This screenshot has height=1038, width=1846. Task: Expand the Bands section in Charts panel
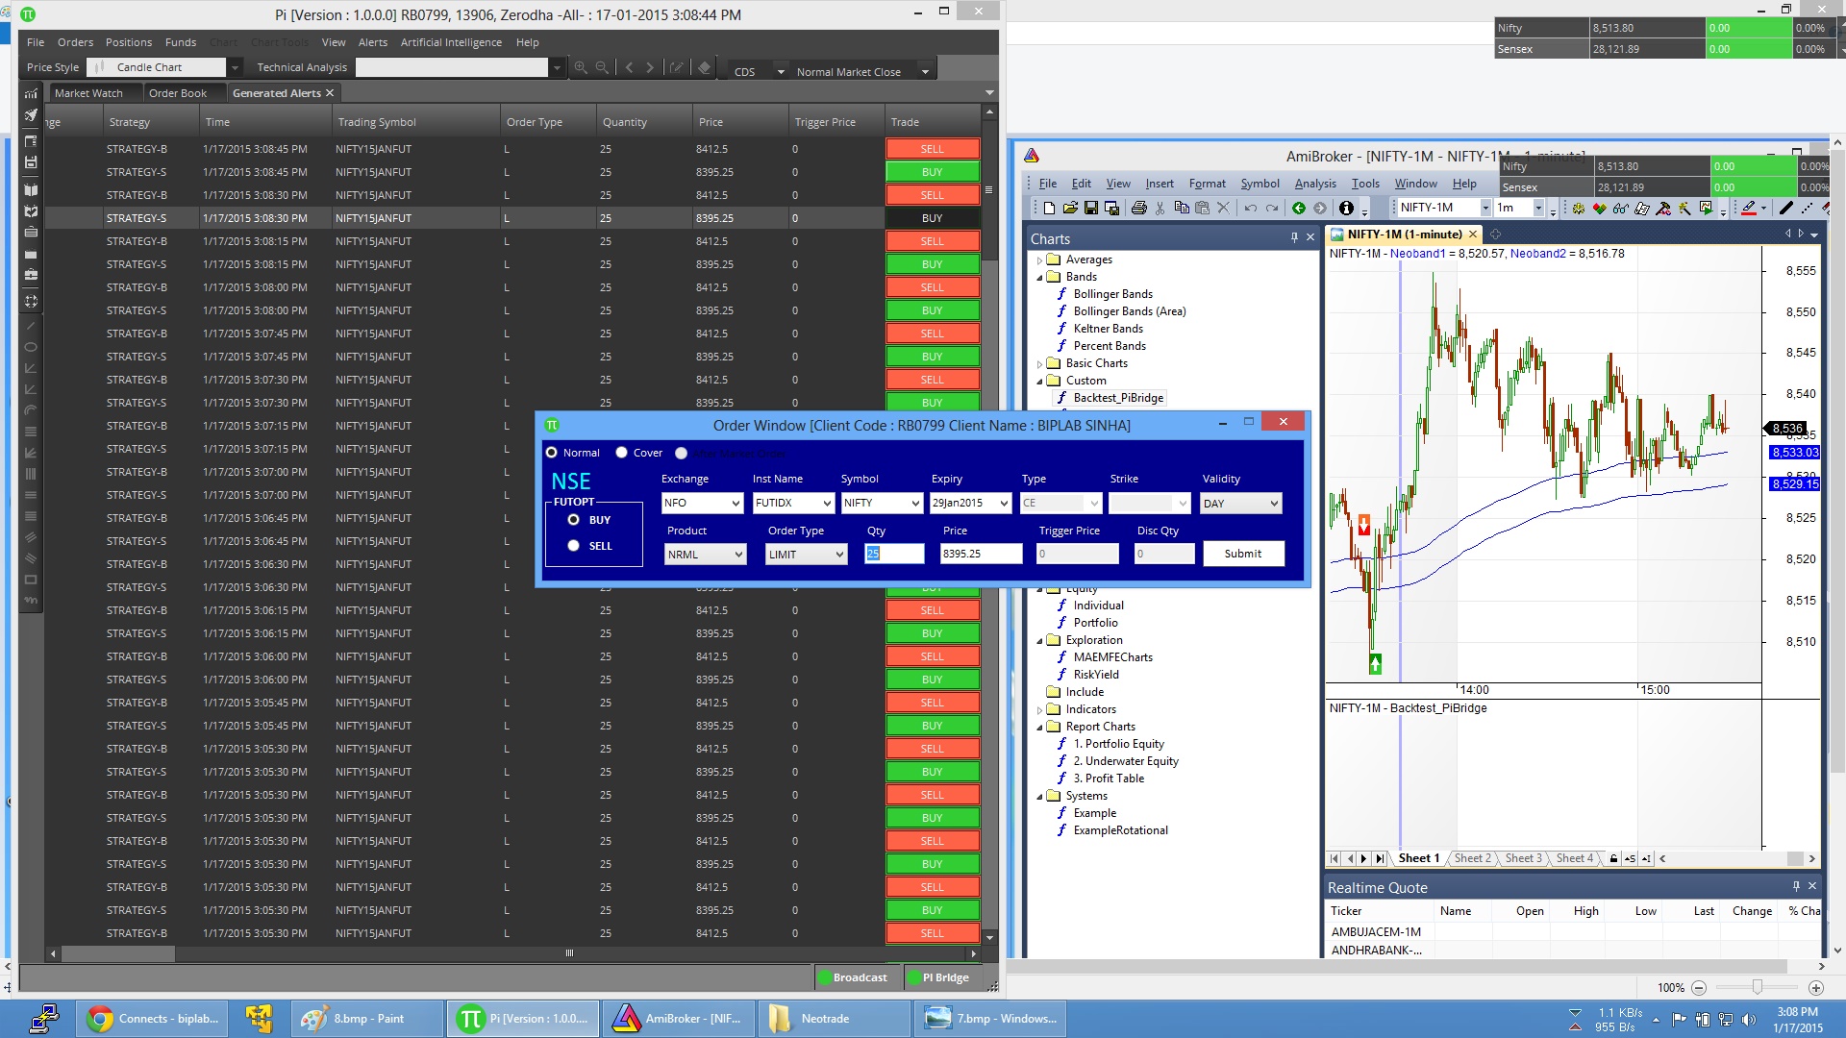(x=1039, y=276)
